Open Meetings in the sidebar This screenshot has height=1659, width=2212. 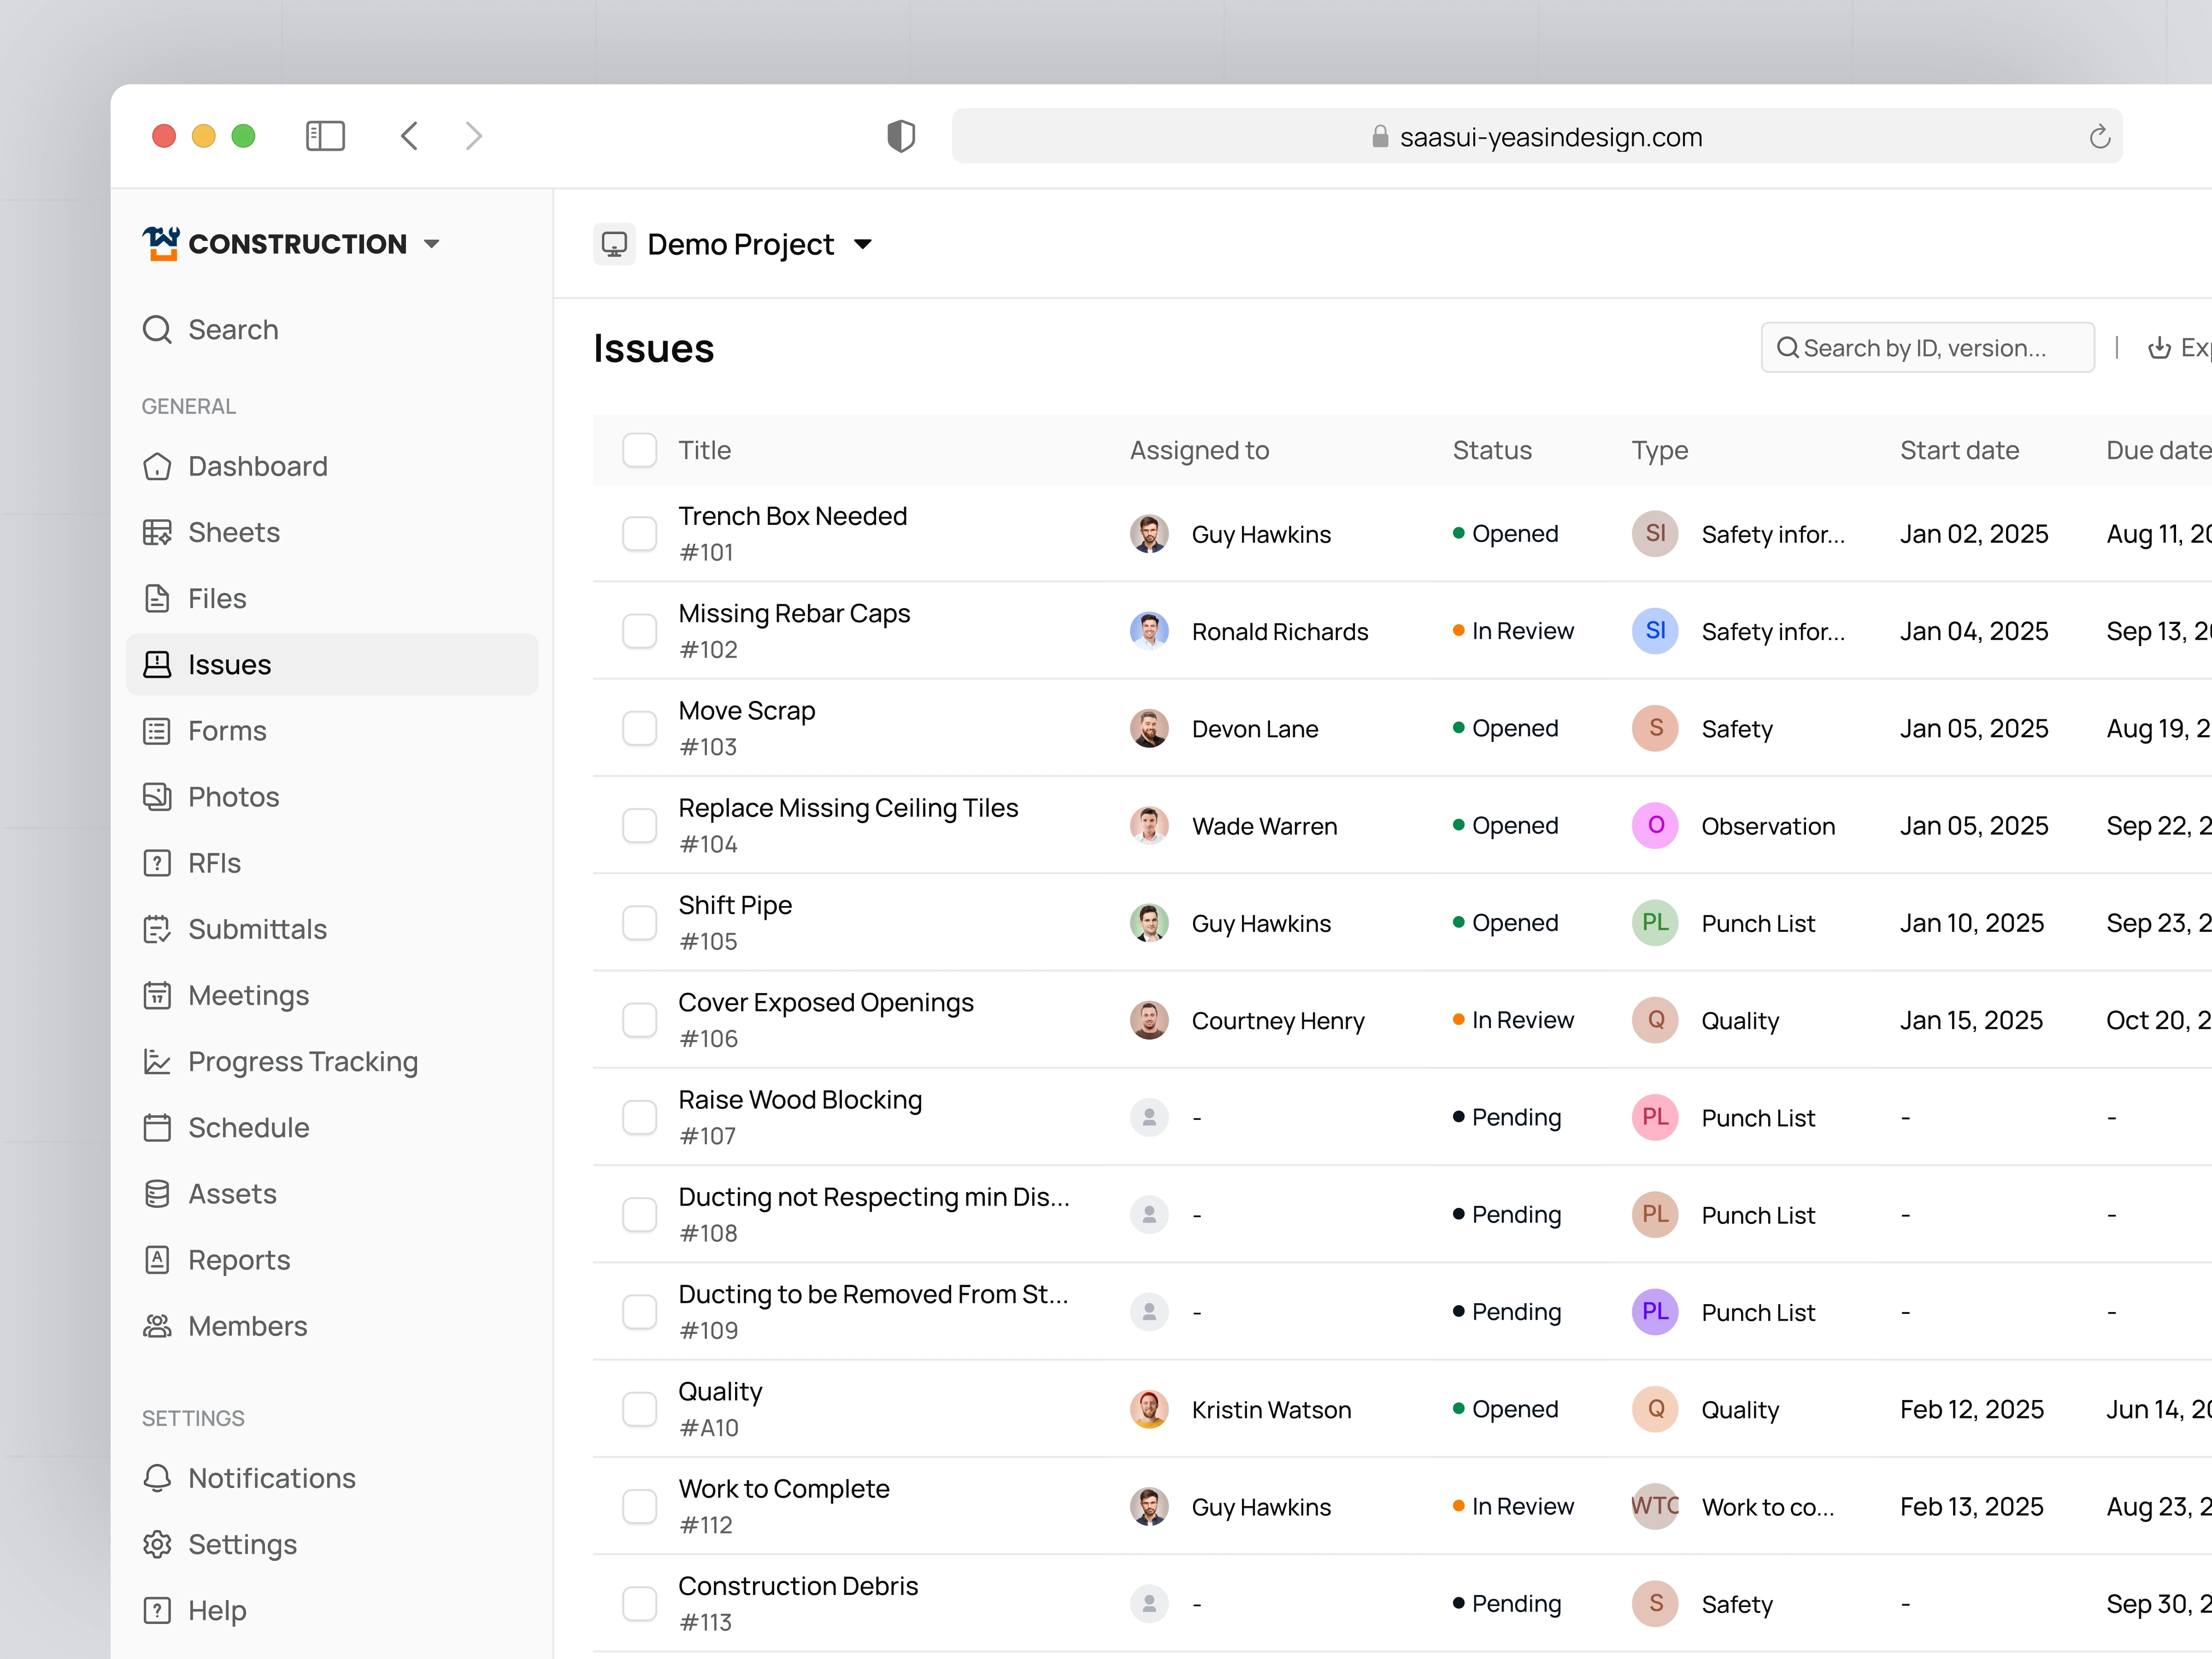[332, 995]
